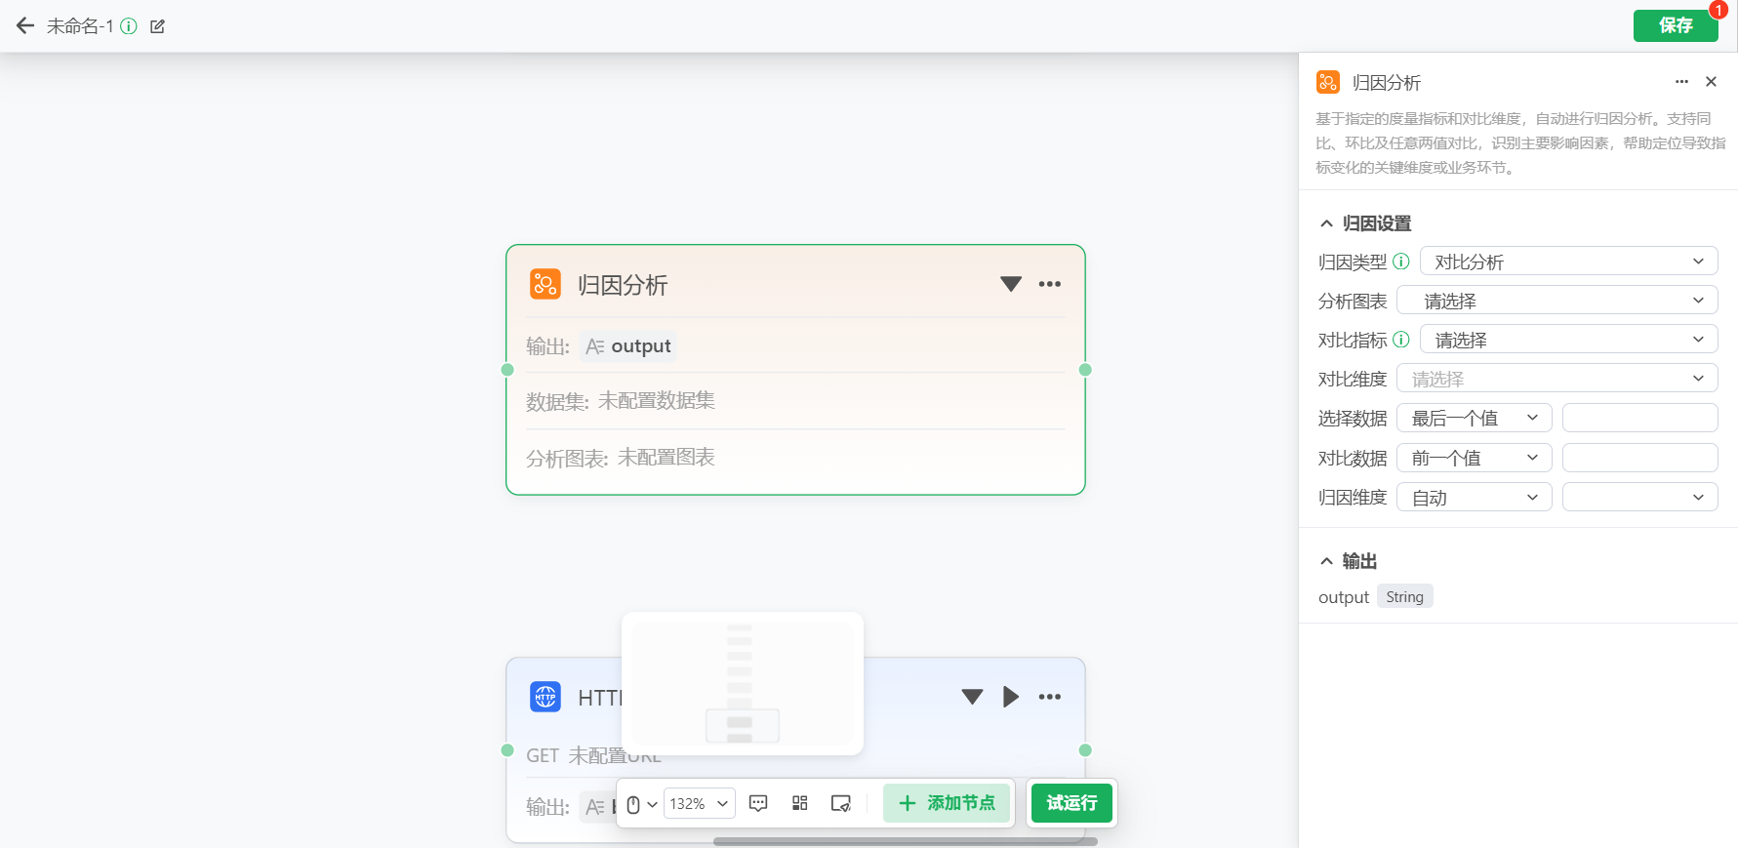Collapse the 归因分析 node with the triangle
The image size is (1738, 848).
[1011, 284]
